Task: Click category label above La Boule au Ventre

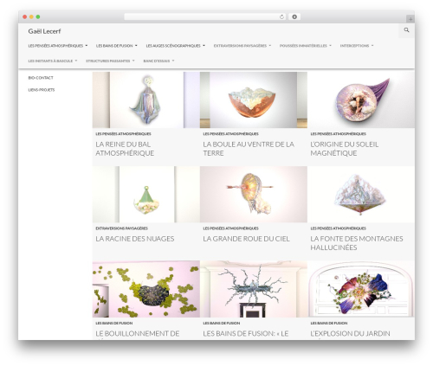Action: tap(230, 134)
